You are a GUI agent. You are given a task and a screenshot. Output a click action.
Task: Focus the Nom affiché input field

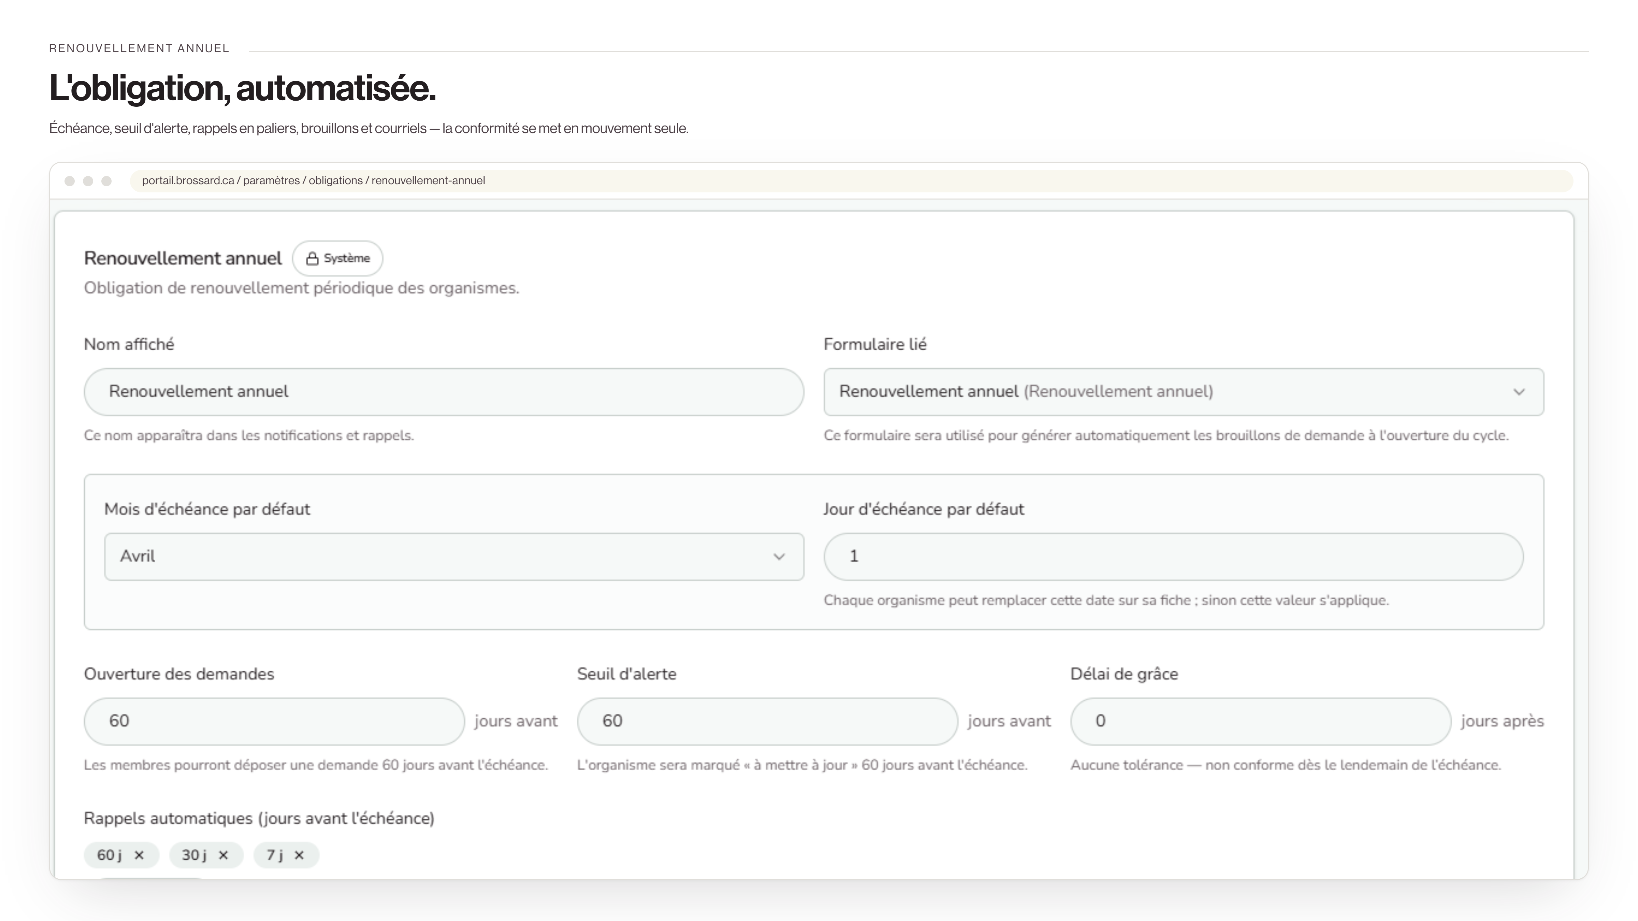pyautogui.click(x=444, y=392)
